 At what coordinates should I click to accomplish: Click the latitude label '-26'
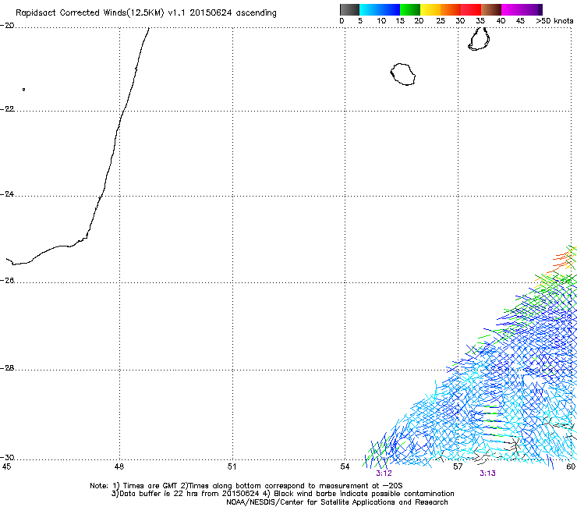7,281
